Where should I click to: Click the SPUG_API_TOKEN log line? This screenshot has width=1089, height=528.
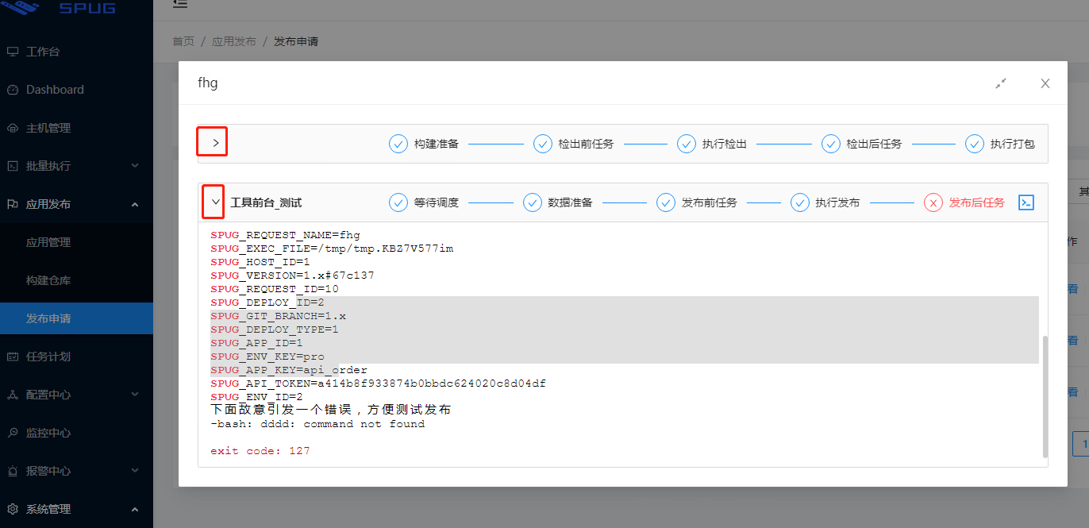[378, 383]
